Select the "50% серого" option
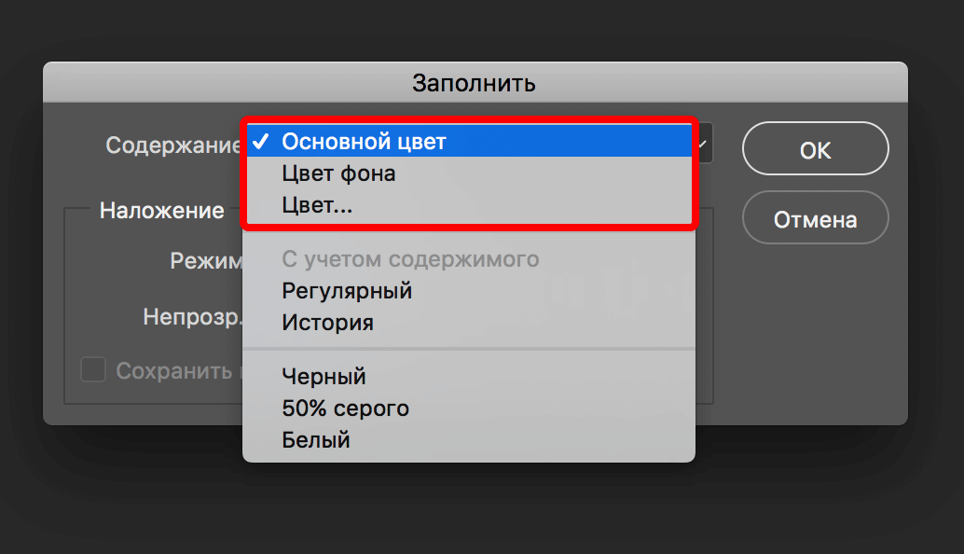Screen dimensions: 964x554 coord(345,409)
